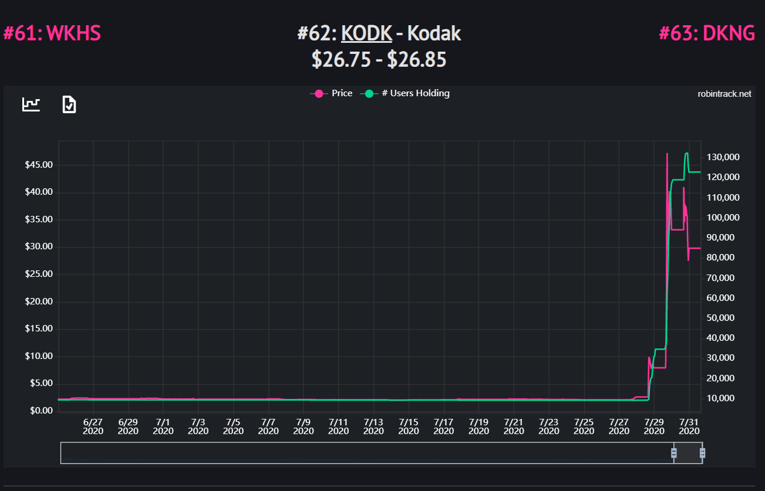Click the 7/1 2020 date label
This screenshot has height=491, width=765.
click(x=163, y=426)
